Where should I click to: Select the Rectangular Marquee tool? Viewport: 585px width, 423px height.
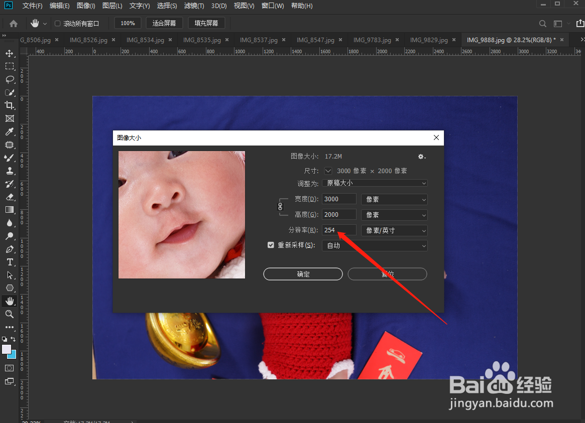coord(10,66)
